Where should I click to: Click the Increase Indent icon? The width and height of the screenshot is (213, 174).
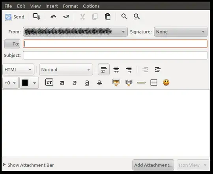coord(157,69)
